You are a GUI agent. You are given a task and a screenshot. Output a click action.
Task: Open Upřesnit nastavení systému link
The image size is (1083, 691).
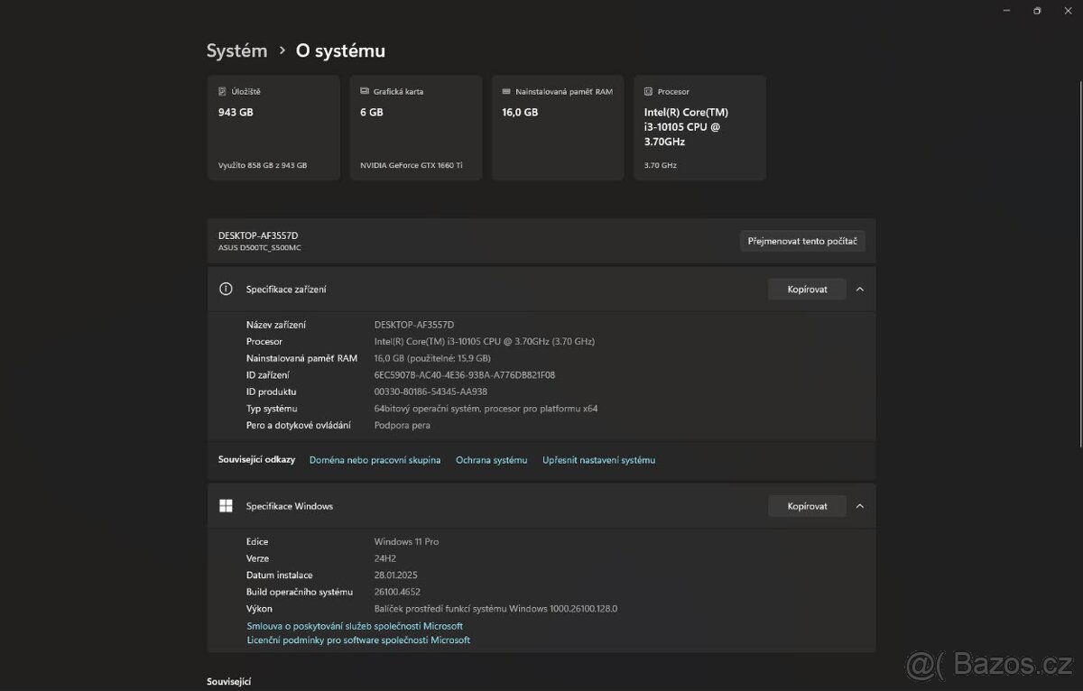598,459
